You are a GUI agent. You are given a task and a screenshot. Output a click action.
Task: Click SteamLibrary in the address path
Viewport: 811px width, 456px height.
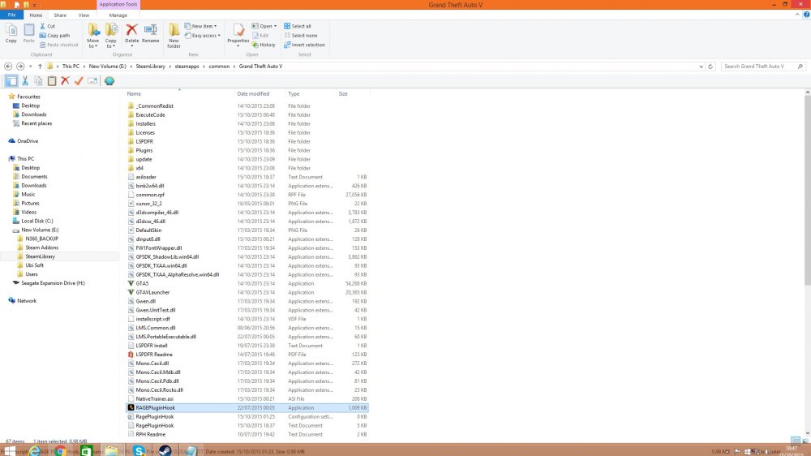click(151, 67)
